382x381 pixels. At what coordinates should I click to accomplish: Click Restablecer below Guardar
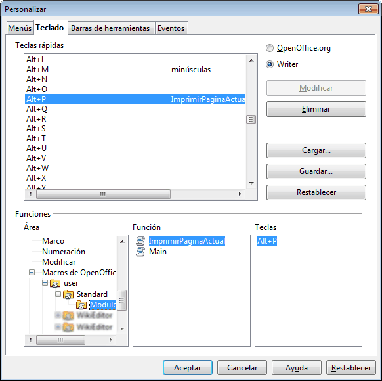tap(316, 192)
